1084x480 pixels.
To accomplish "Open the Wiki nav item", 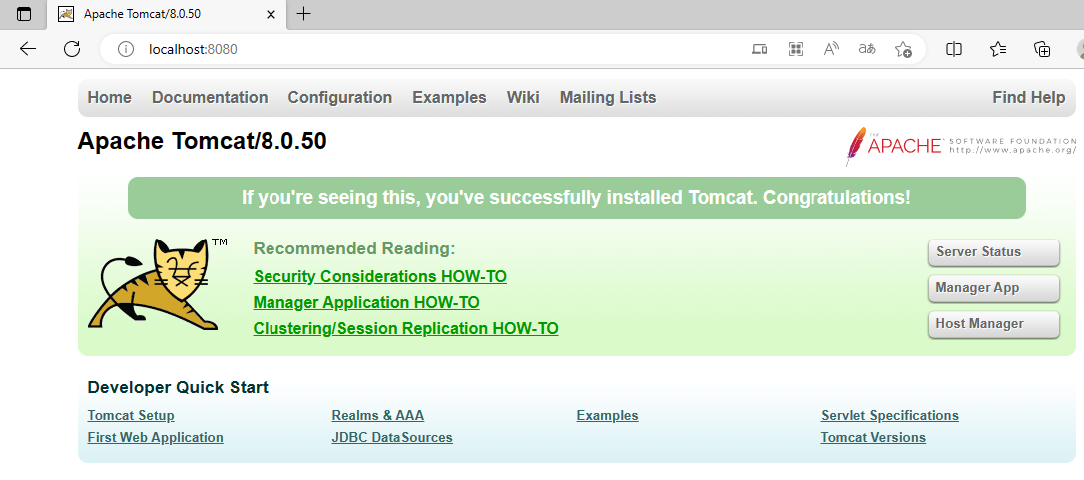I will pos(523,98).
